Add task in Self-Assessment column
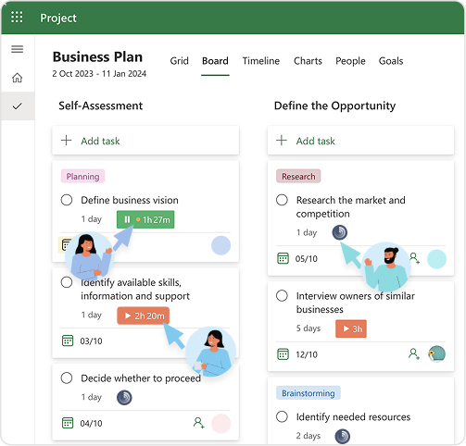 pyautogui.click(x=145, y=141)
